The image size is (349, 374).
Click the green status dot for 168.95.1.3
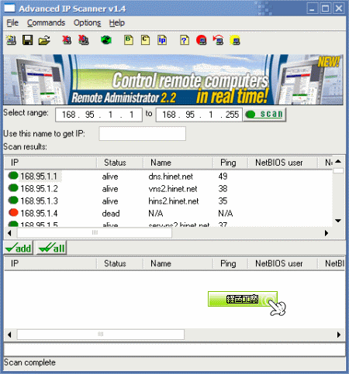click(x=13, y=201)
